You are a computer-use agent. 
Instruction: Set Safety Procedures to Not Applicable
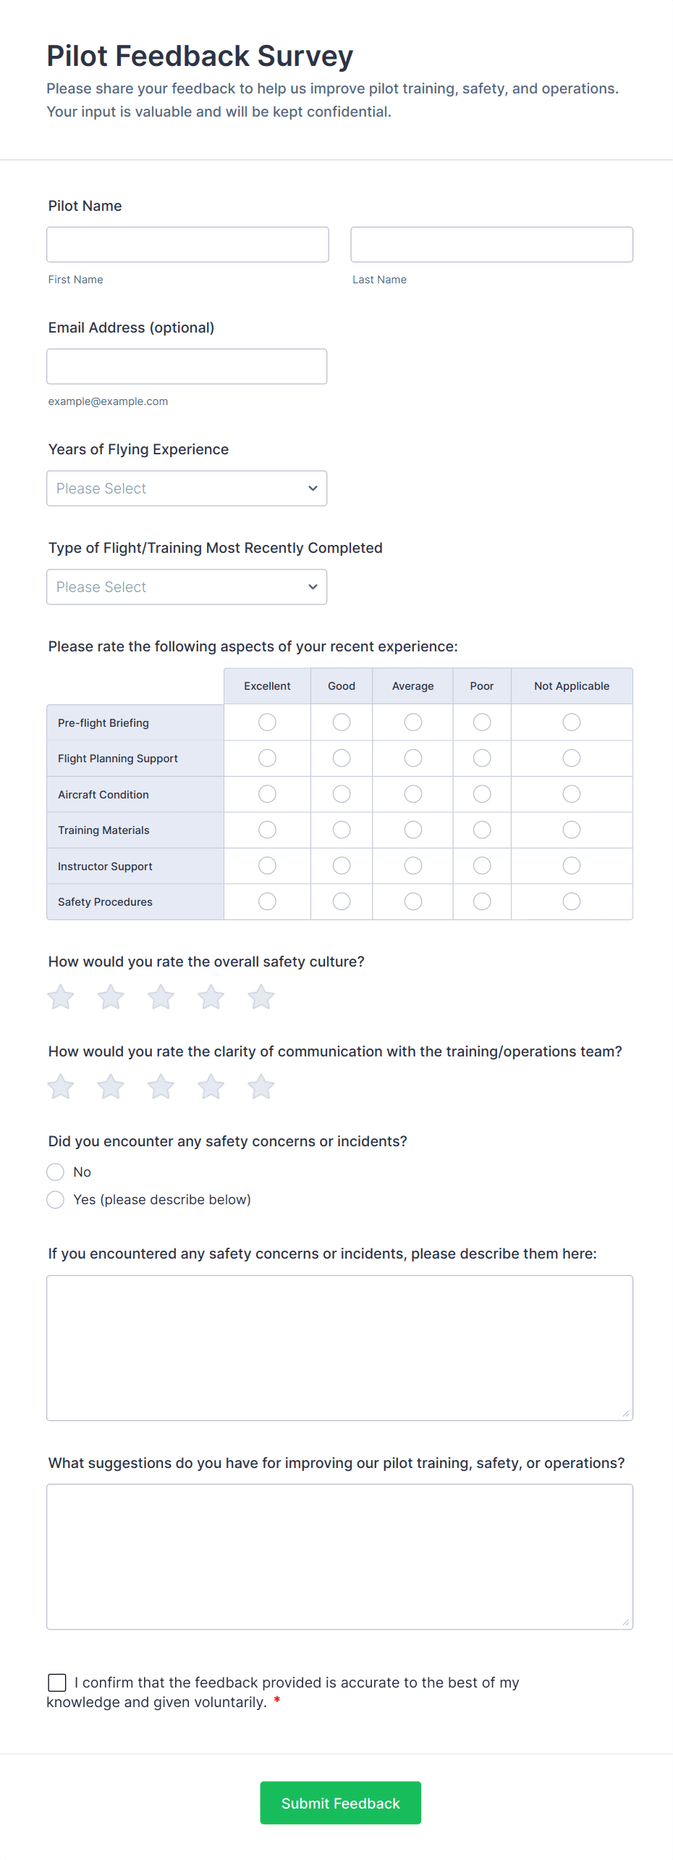572,901
